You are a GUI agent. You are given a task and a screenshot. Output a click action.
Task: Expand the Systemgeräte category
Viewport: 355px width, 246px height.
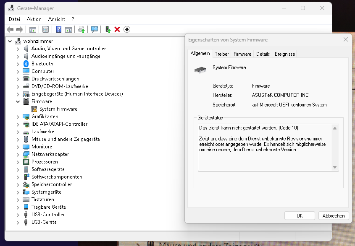point(18,192)
